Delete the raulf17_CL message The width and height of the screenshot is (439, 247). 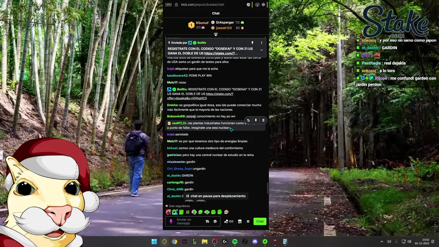click(263, 120)
